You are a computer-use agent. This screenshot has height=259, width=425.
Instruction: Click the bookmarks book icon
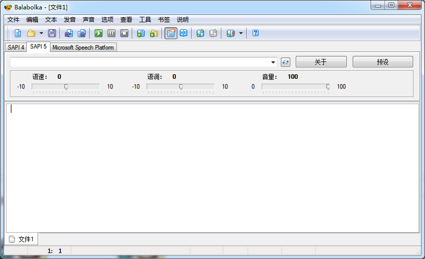231,33
